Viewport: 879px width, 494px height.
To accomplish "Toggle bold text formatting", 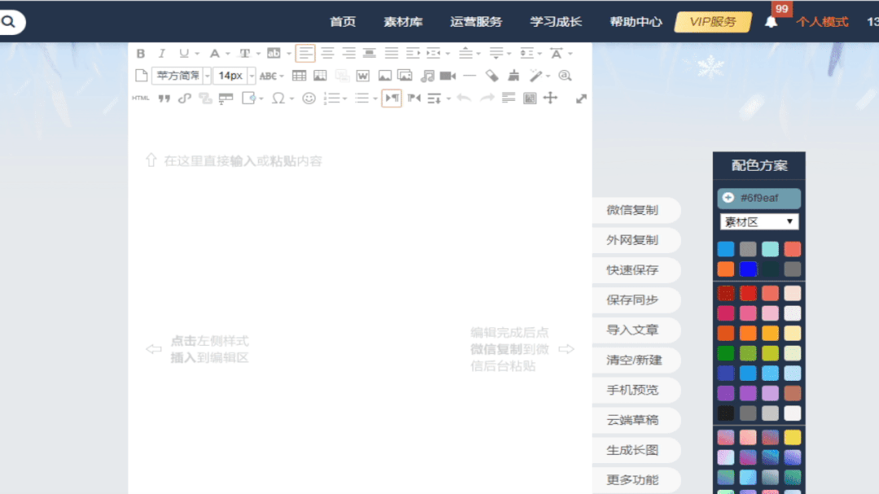I will click(141, 54).
